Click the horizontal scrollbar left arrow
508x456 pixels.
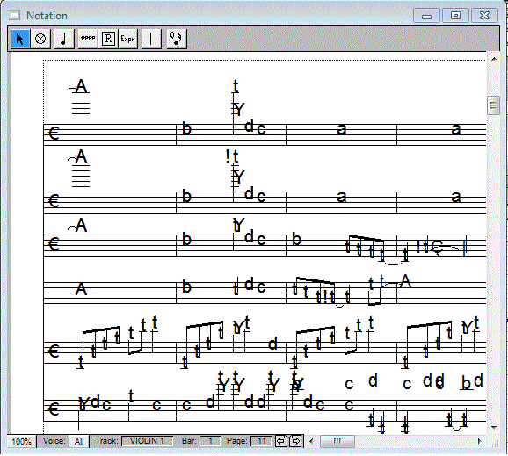coord(311,441)
